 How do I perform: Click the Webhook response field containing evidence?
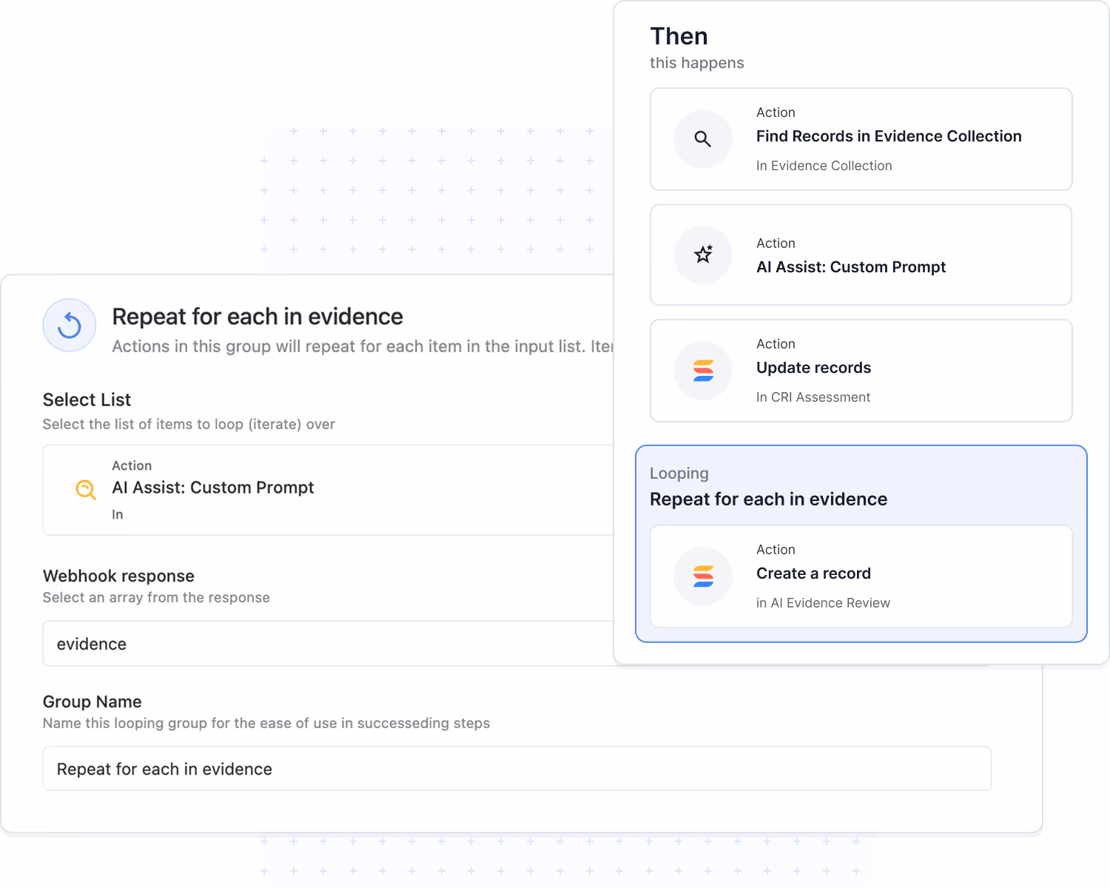tap(329, 644)
